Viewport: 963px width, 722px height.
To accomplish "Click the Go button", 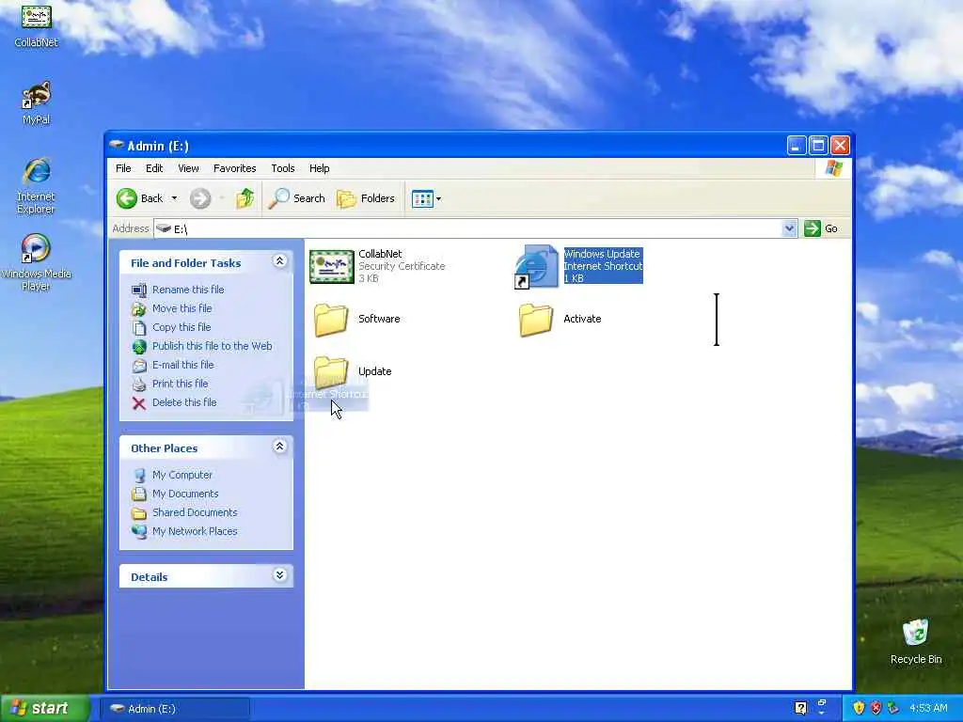I will 821,228.
